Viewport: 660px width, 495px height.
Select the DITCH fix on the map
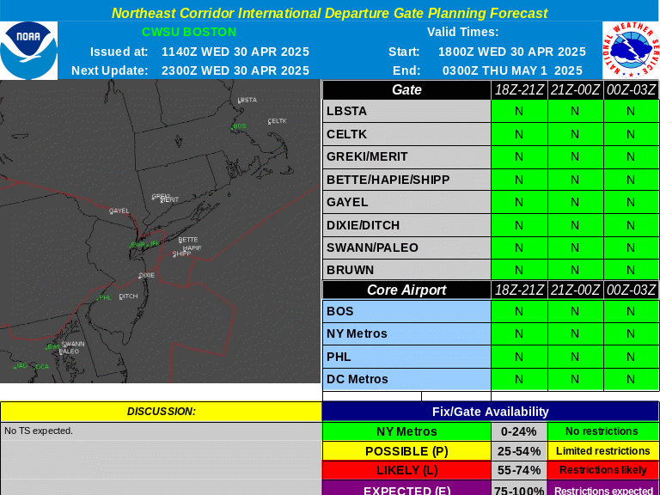(x=128, y=296)
